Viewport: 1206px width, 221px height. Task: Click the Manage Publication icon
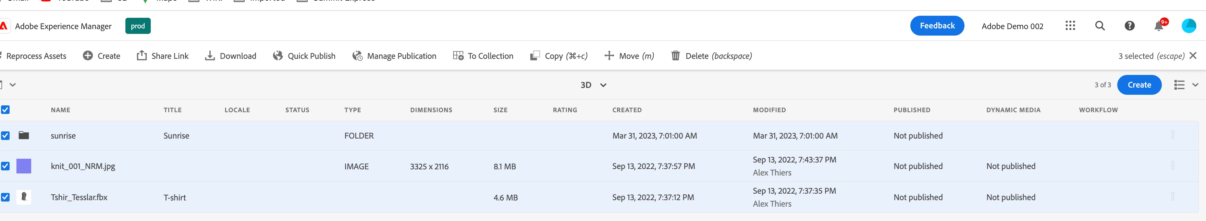357,56
